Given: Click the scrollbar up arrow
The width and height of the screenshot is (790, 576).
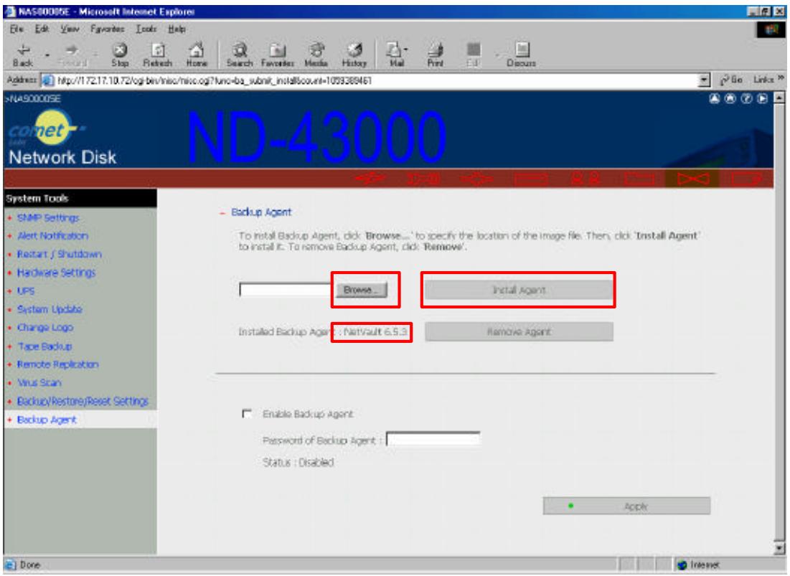Looking at the screenshot, I should (x=779, y=98).
